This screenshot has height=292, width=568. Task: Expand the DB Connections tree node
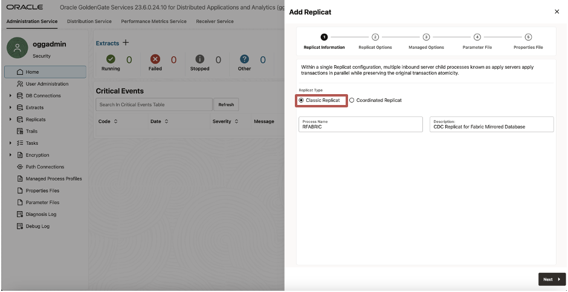pos(11,96)
